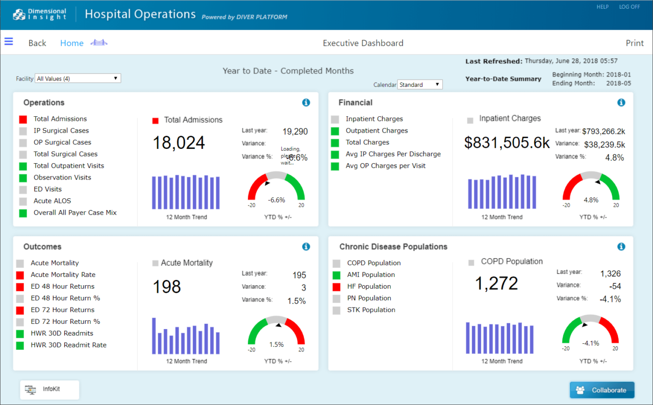Select the Home navigation item
The width and height of the screenshot is (653, 405).
[x=71, y=43]
